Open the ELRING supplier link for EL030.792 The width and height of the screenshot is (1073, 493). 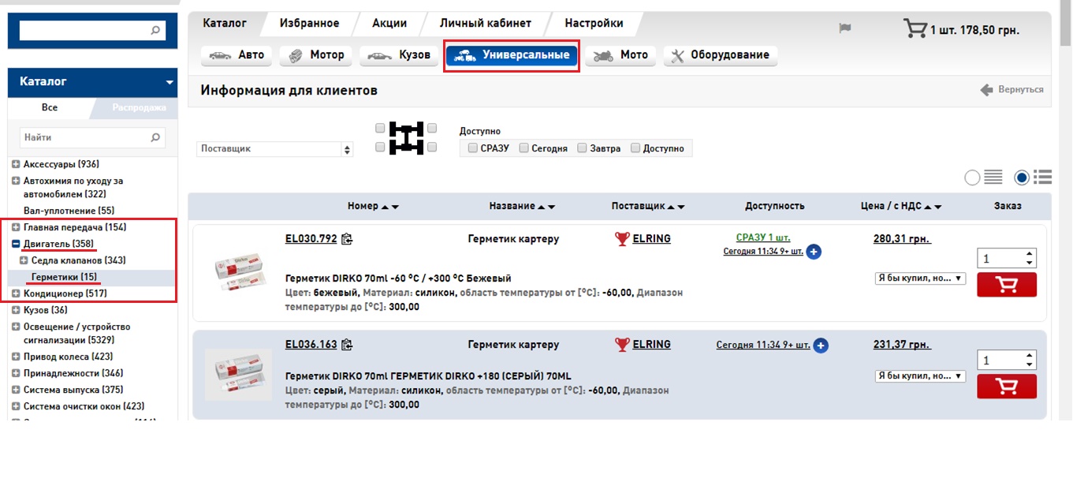651,238
